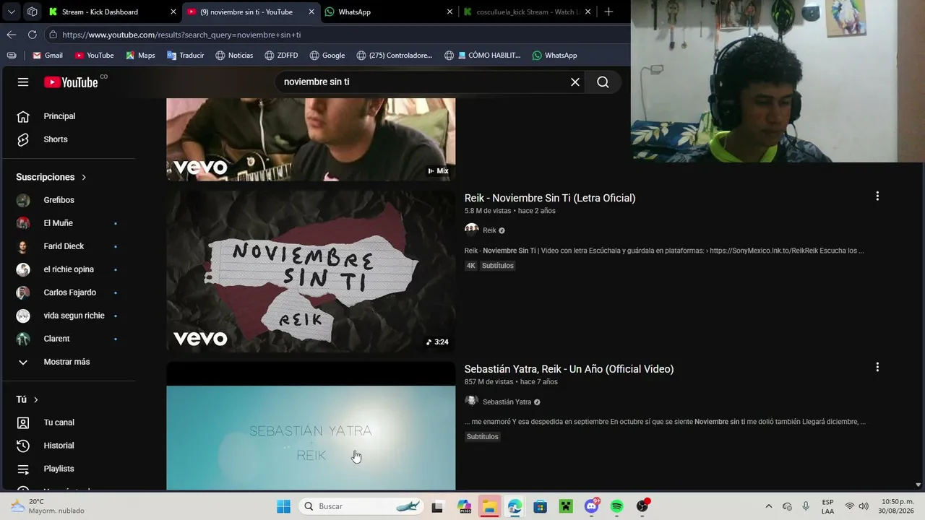The width and height of the screenshot is (925, 520).
Task: Click the Windows taskbar Buscar search box
Action: (x=363, y=506)
